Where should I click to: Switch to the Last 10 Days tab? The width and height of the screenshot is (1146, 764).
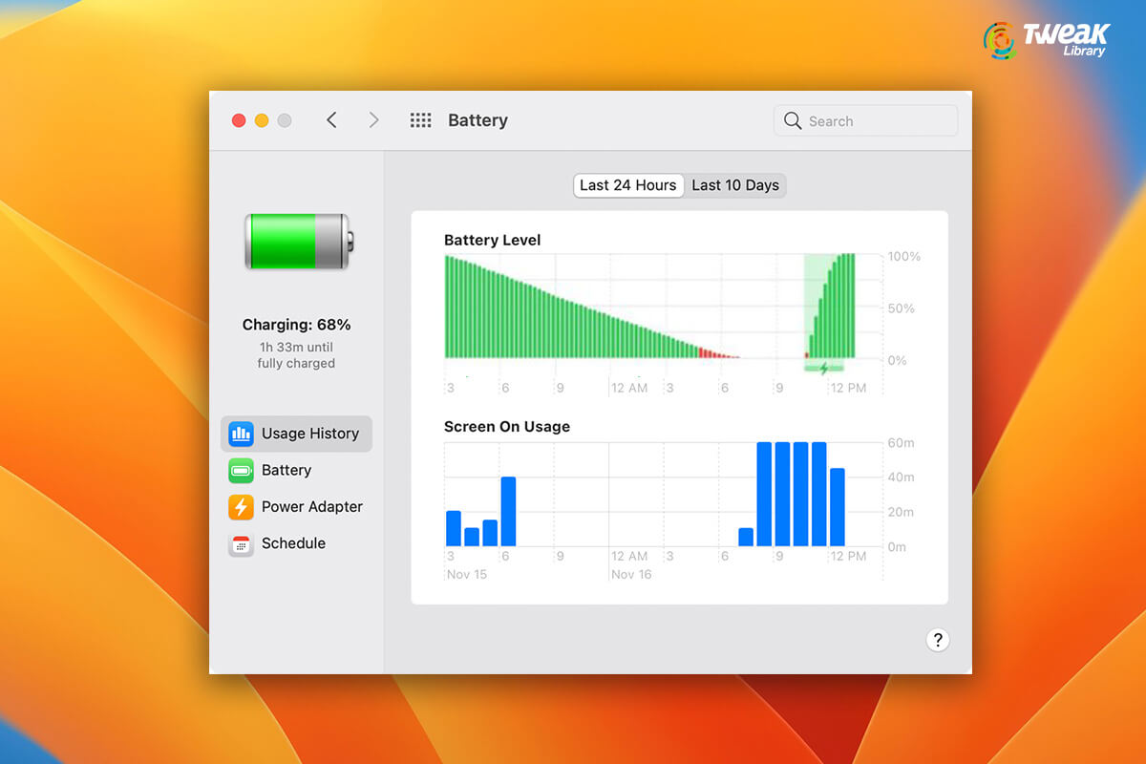point(735,185)
